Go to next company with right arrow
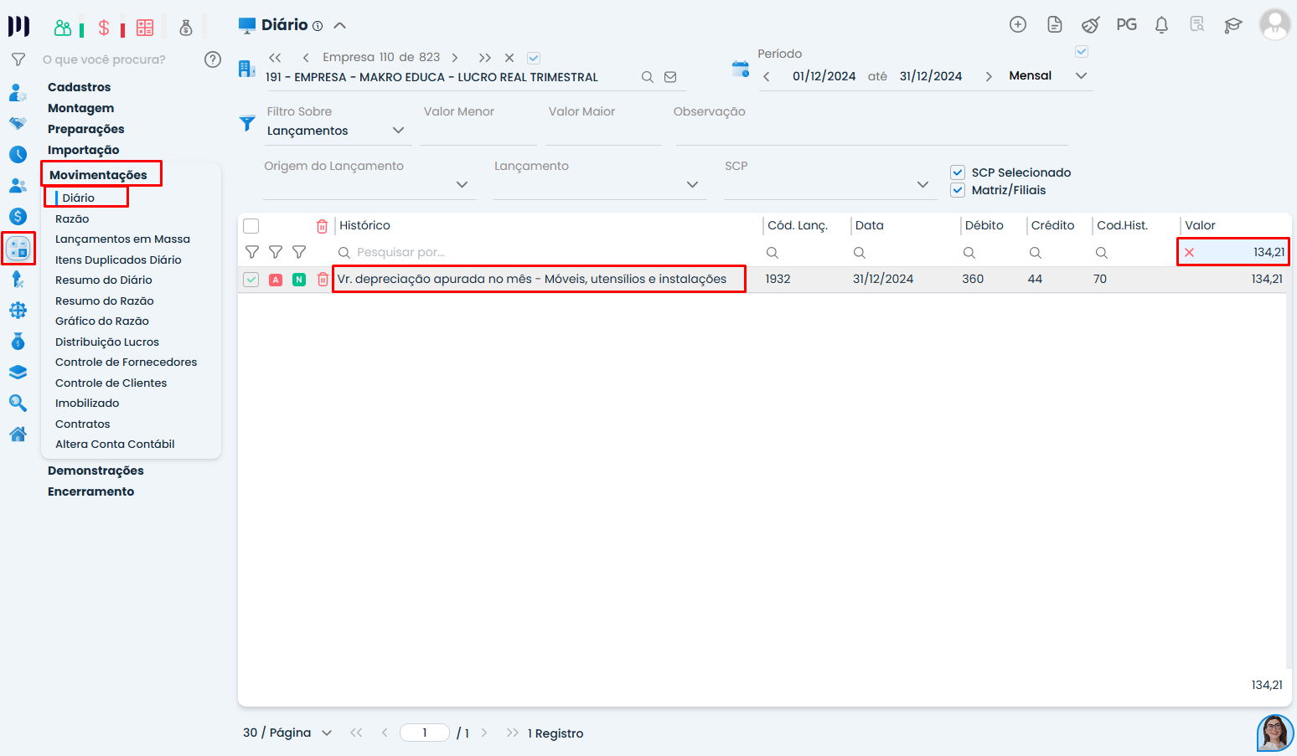The width and height of the screenshot is (1297, 756). (455, 58)
